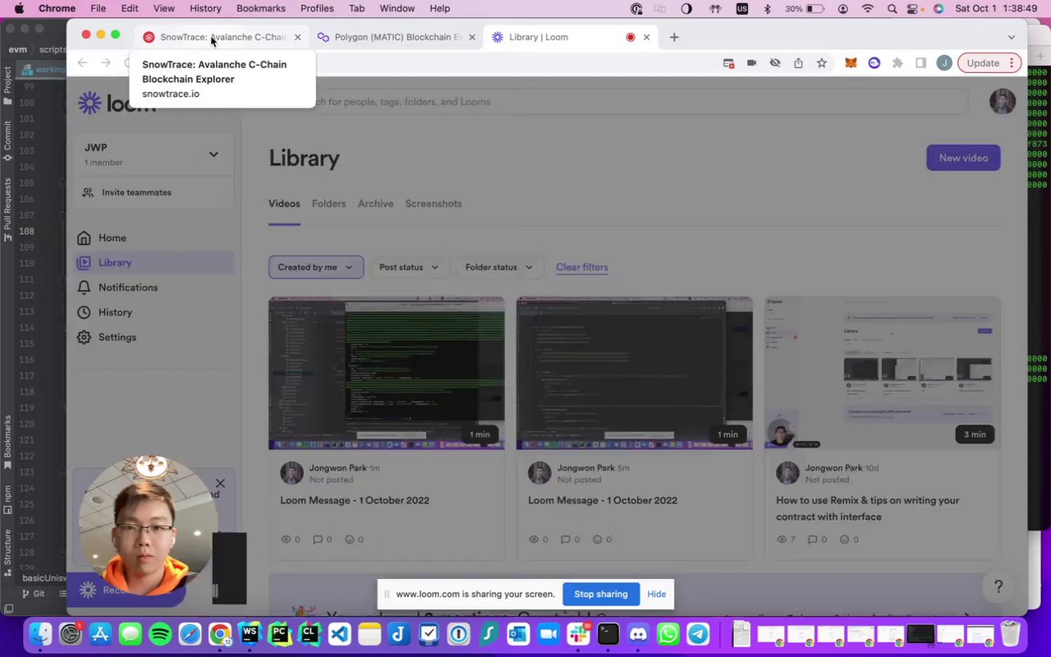Open Terminal from the Dock
Viewport: 1051px width, 657px height.
click(x=608, y=634)
